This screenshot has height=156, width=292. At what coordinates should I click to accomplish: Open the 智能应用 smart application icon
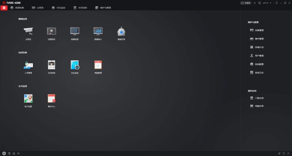[121, 32]
